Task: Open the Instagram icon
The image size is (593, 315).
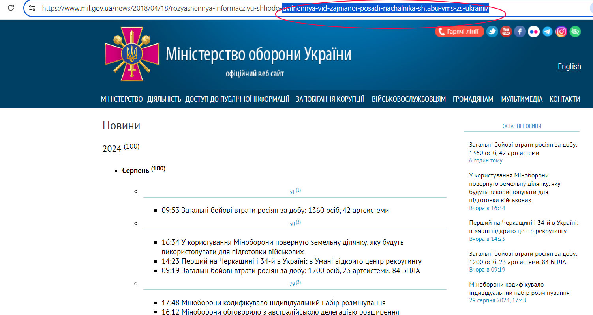Action: tap(561, 32)
